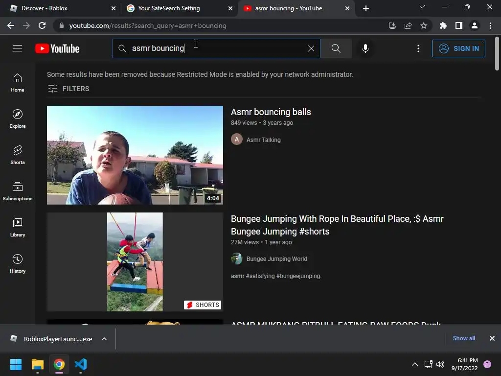Clear the search box with the X

pyautogui.click(x=311, y=48)
